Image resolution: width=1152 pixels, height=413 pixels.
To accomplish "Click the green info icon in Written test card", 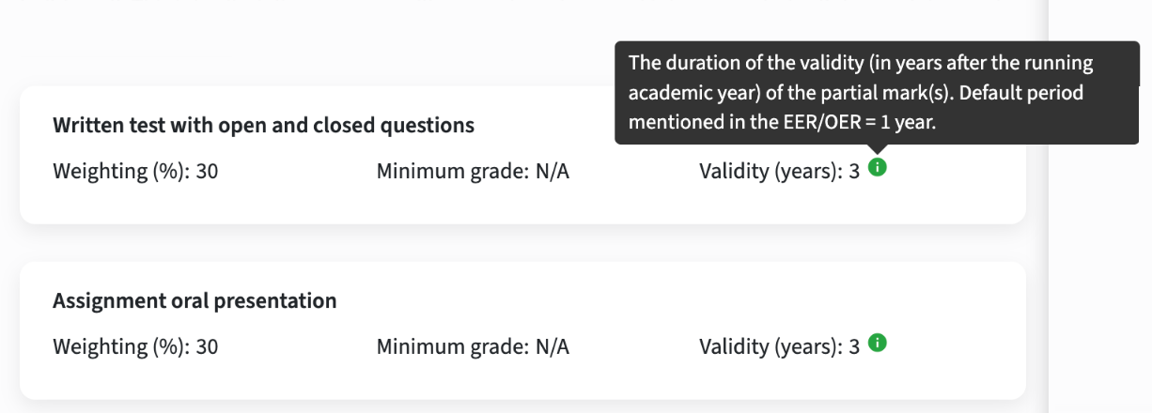I will coord(878,168).
